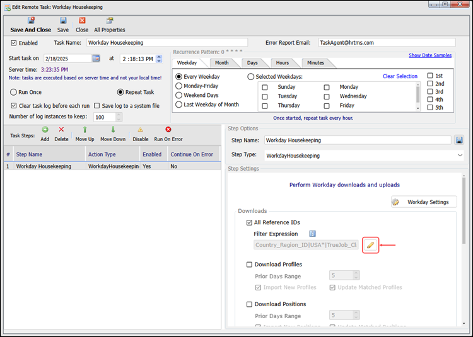Check the Monday checkbox
Viewport: 473px width, 337px height.
pos(327,88)
